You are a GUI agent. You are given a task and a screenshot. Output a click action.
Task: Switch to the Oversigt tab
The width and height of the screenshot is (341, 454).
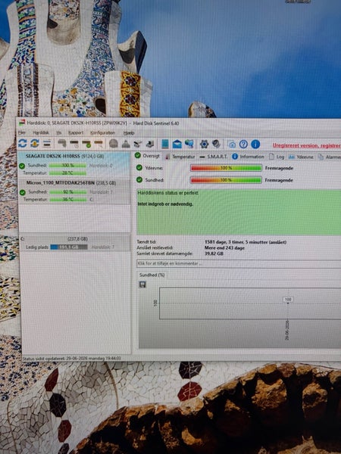point(147,156)
